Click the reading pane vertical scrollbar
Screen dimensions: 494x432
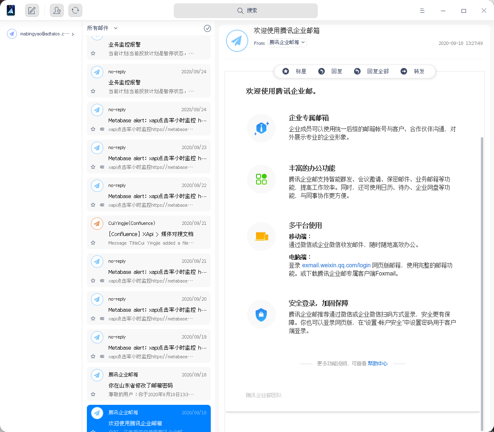point(482,284)
